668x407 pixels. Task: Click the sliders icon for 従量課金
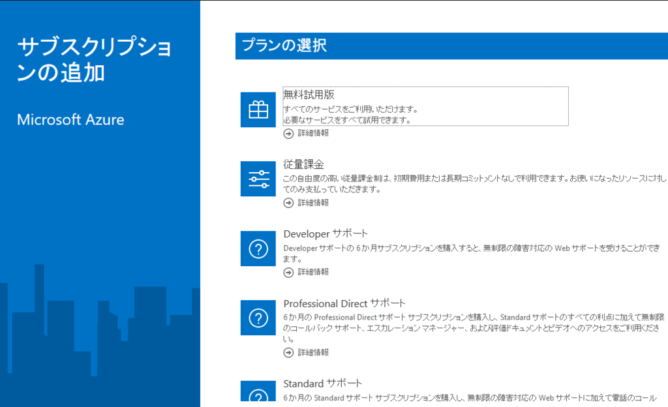click(258, 179)
